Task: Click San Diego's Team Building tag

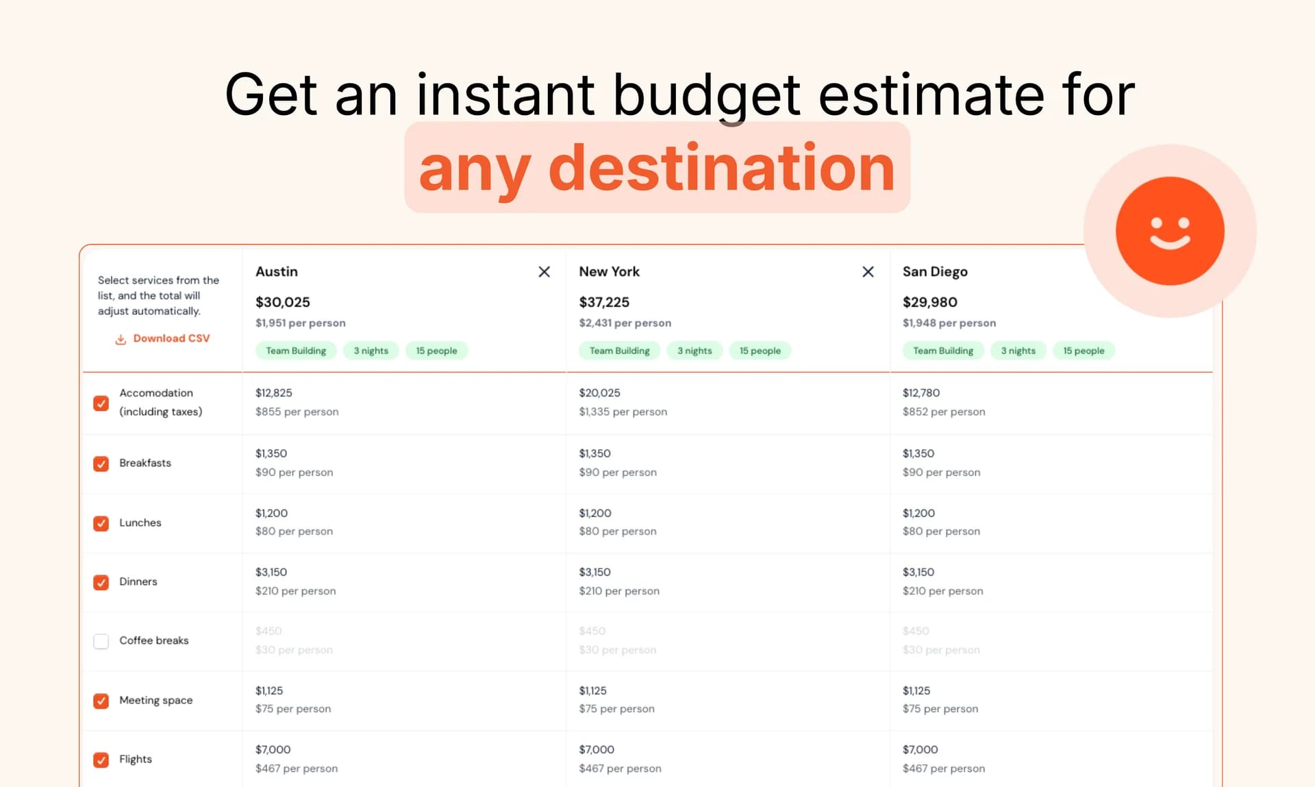Action: [942, 351]
